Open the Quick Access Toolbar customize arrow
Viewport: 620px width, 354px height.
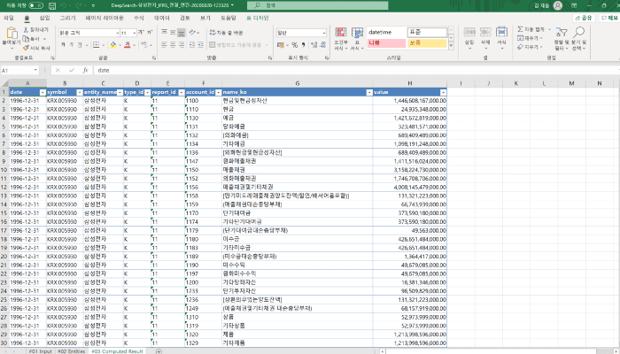pyautogui.click(x=93, y=5)
